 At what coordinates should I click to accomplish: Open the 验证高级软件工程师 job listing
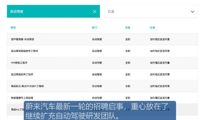coord(22,74)
